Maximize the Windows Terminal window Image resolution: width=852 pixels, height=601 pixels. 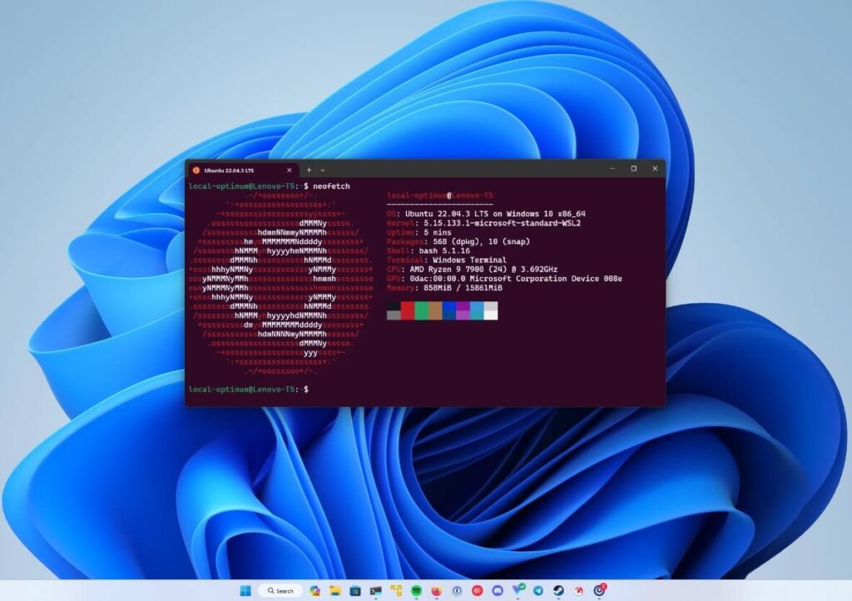633,168
